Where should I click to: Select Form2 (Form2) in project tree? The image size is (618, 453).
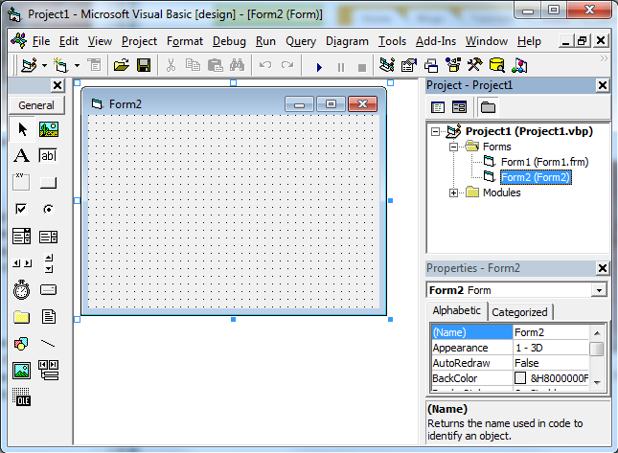536,177
